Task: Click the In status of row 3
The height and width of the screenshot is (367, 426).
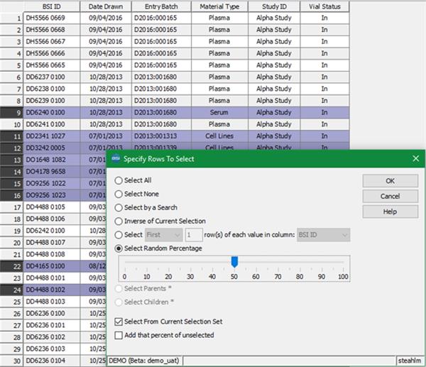Action: coord(324,42)
